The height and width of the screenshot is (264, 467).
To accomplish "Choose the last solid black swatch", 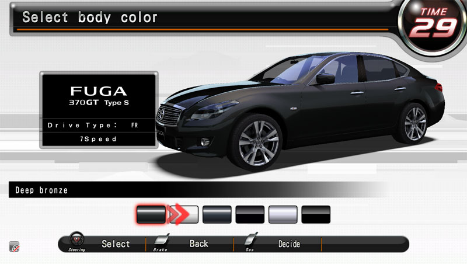I will 316,214.
